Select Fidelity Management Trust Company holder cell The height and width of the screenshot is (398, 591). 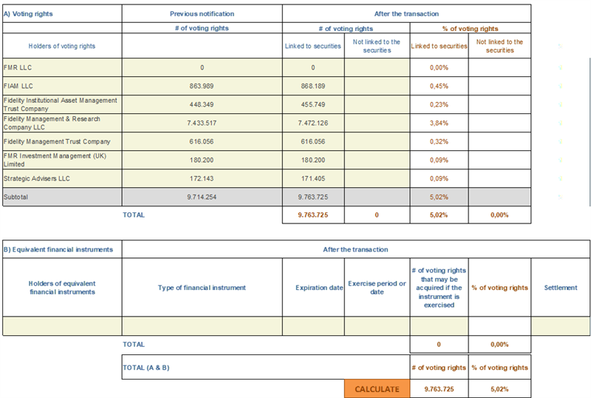tap(62, 141)
